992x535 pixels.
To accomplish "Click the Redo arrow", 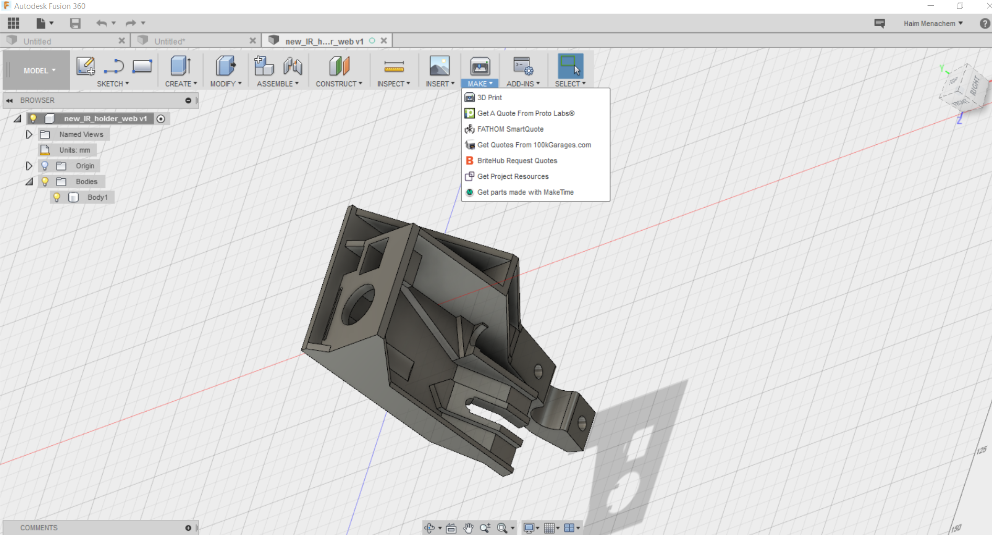I will [131, 23].
